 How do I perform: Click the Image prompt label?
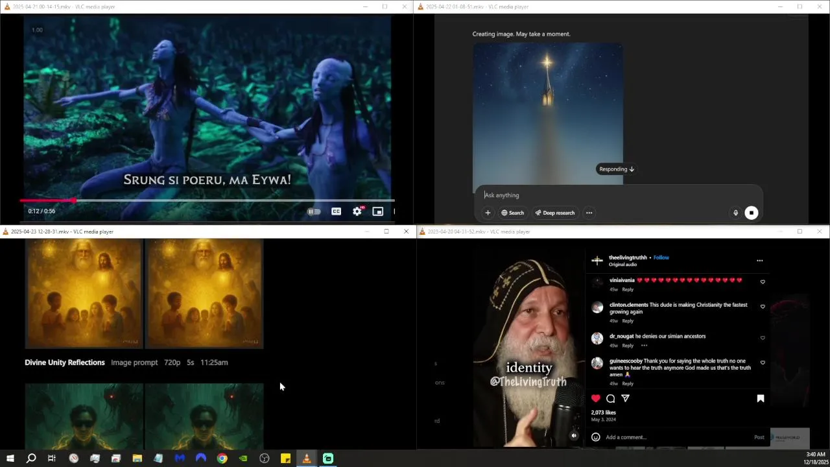point(134,363)
